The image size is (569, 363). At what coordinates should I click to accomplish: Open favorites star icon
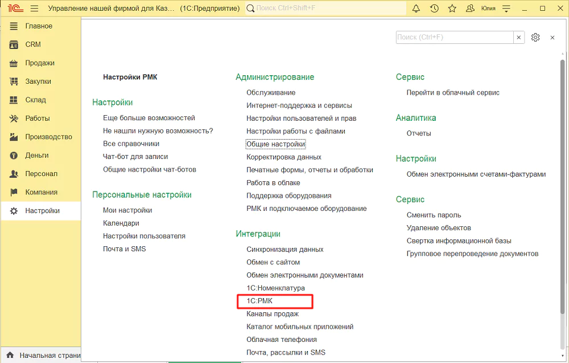coord(452,8)
